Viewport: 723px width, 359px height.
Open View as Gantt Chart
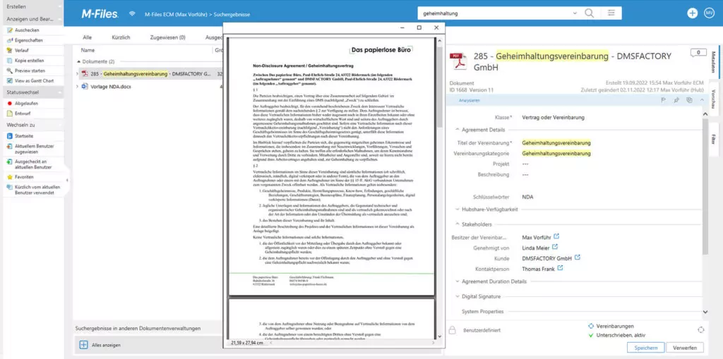[34, 80]
